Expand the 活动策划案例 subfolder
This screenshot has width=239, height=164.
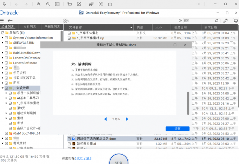(6, 113)
